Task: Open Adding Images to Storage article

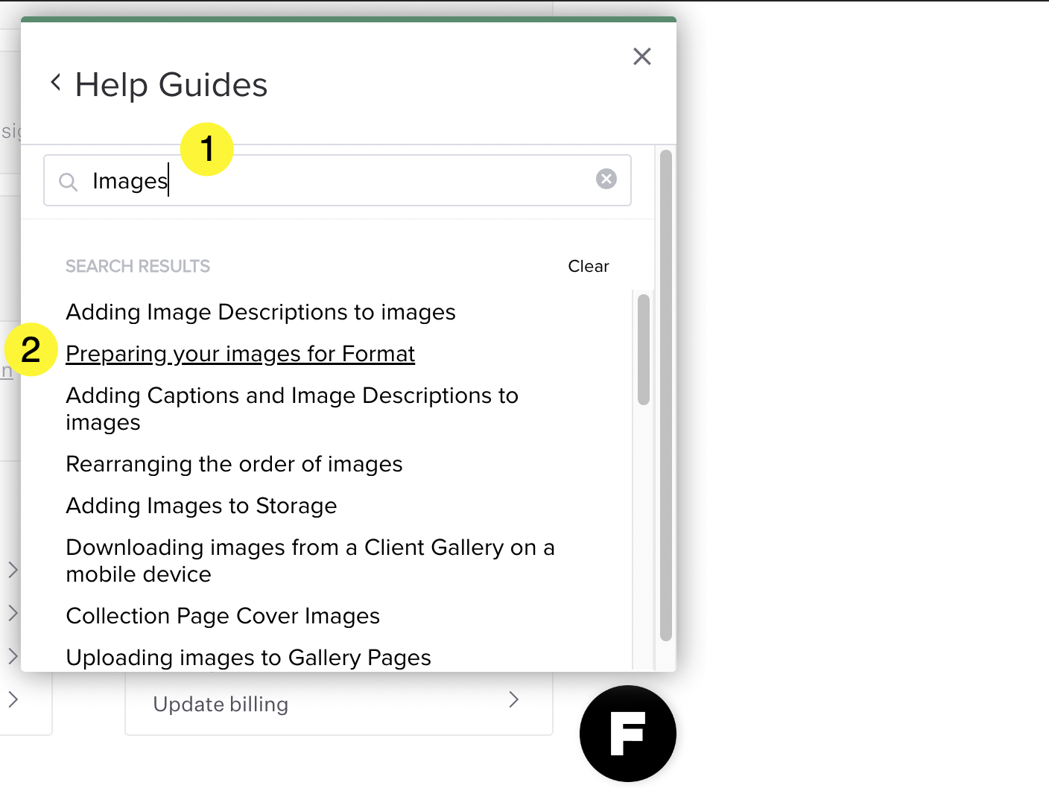Action: click(201, 506)
